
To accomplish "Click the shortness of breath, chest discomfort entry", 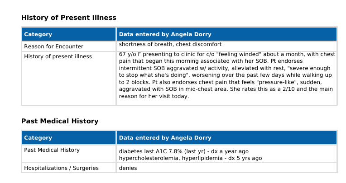I will coord(170,44).
